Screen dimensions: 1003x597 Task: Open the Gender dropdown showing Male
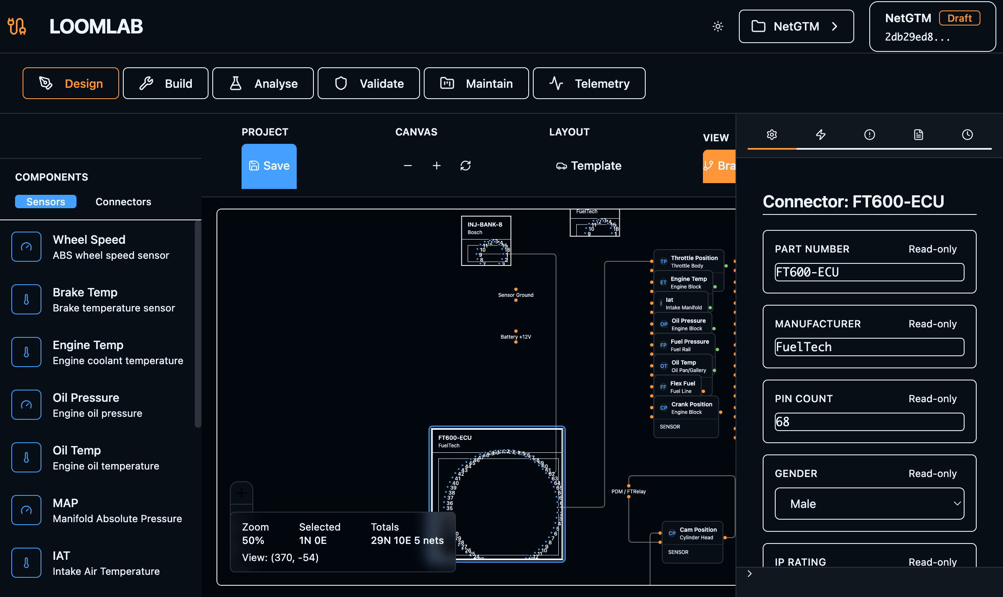pos(869,504)
